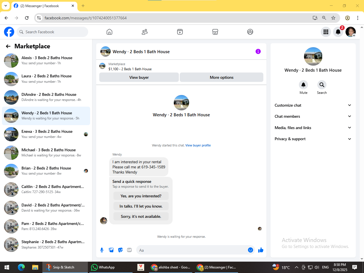
Task: Open Alexis 3 Beds 2 Baths House chat
Action: pos(46,60)
